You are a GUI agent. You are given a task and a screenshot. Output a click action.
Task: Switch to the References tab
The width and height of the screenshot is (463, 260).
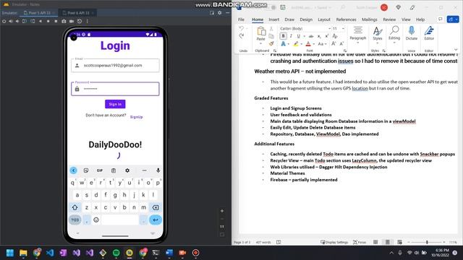pyautogui.click(x=346, y=19)
